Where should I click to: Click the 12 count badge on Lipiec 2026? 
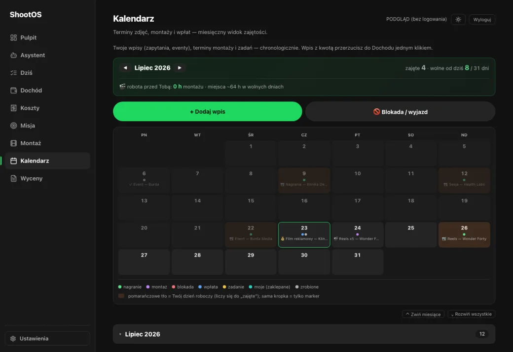[482, 334]
